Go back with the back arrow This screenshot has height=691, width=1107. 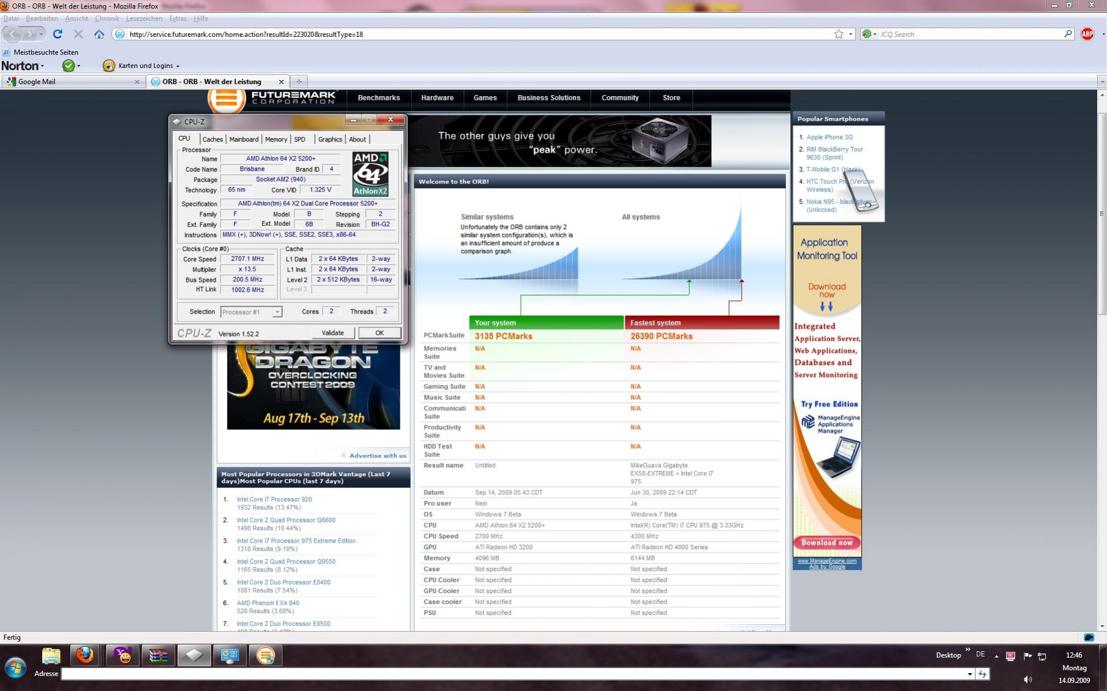point(13,34)
